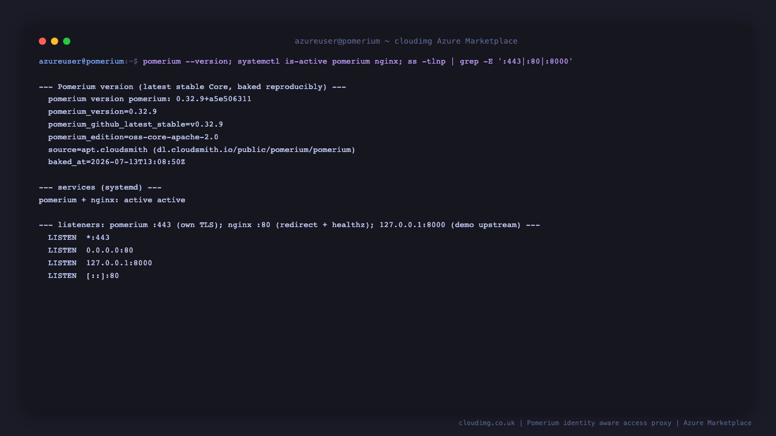
Task: Click the '--- listeners:' header line
Action: click(x=289, y=225)
